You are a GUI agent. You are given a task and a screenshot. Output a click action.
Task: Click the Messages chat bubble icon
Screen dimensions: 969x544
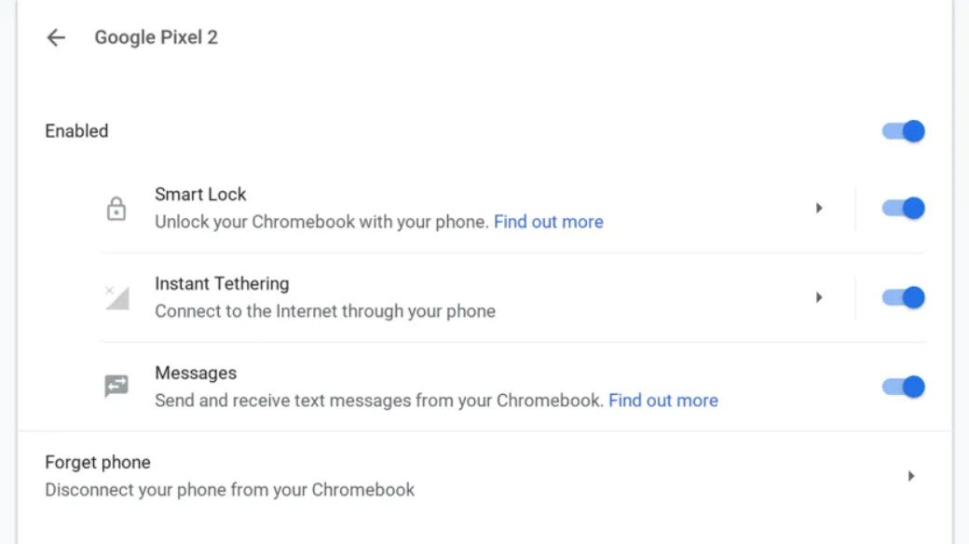click(x=116, y=387)
